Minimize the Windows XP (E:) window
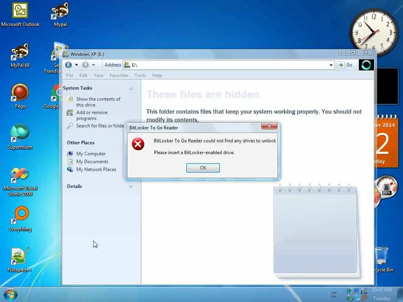403x302 pixels. (x=343, y=52)
